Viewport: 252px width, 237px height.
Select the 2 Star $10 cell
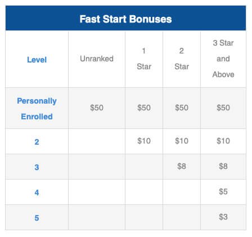tap(182, 141)
